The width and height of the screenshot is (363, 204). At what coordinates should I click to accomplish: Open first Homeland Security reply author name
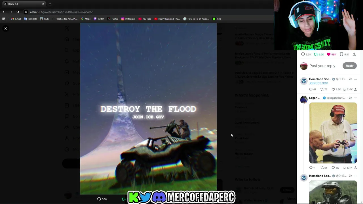(320, 79)
